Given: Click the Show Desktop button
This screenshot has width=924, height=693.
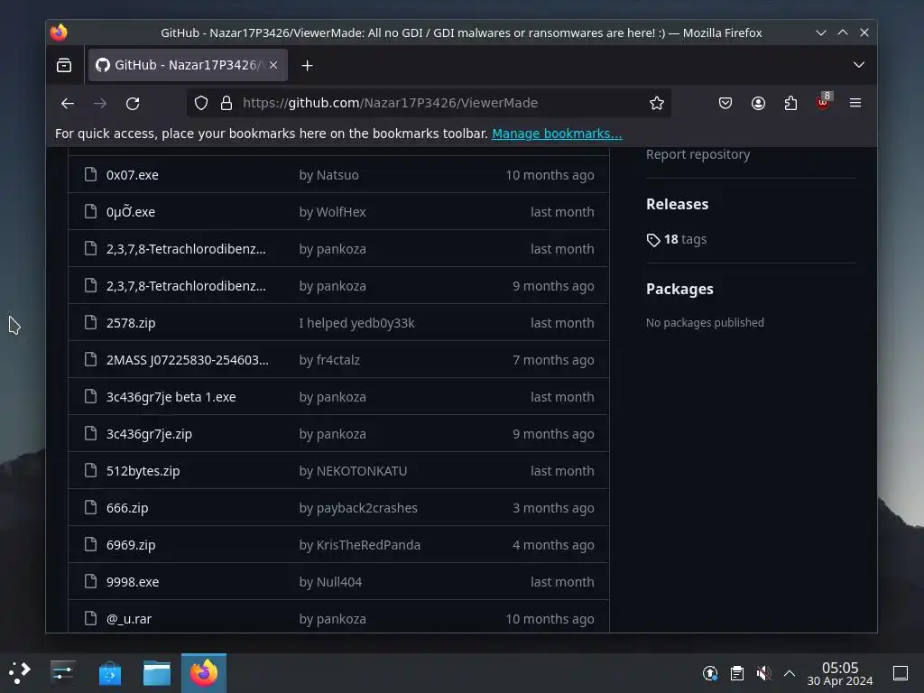Looking at the screenshot, I should (901, 673).
